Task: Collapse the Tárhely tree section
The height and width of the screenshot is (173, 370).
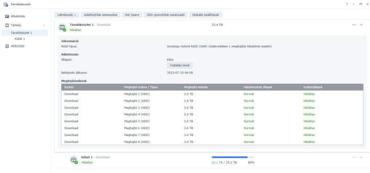Action: (44, 25)
